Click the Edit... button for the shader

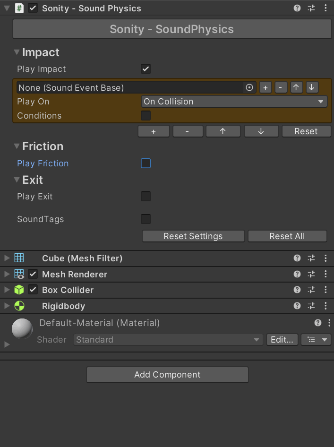(x=282, y=340)
